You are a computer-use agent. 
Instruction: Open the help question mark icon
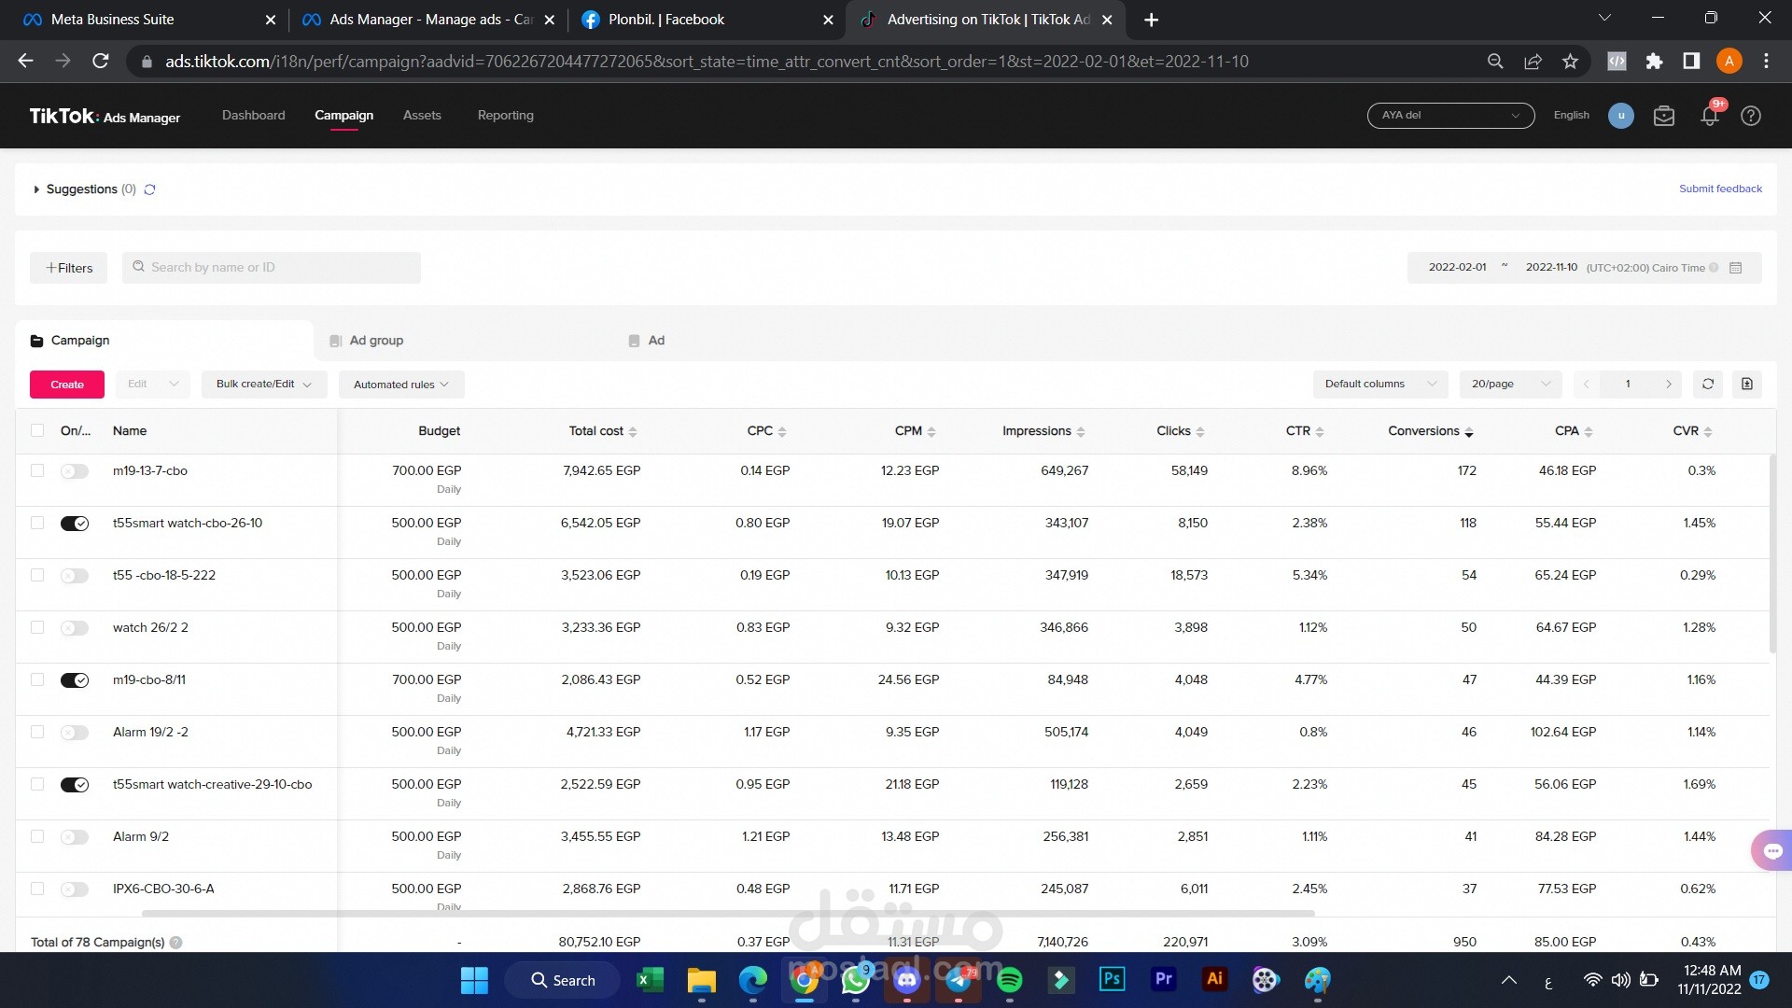tap(1751, 116)
